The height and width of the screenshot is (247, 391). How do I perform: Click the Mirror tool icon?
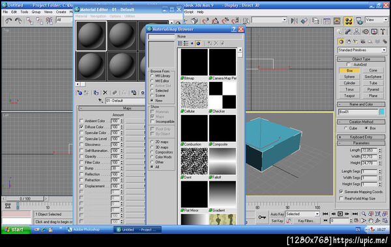tap(295, 21)
